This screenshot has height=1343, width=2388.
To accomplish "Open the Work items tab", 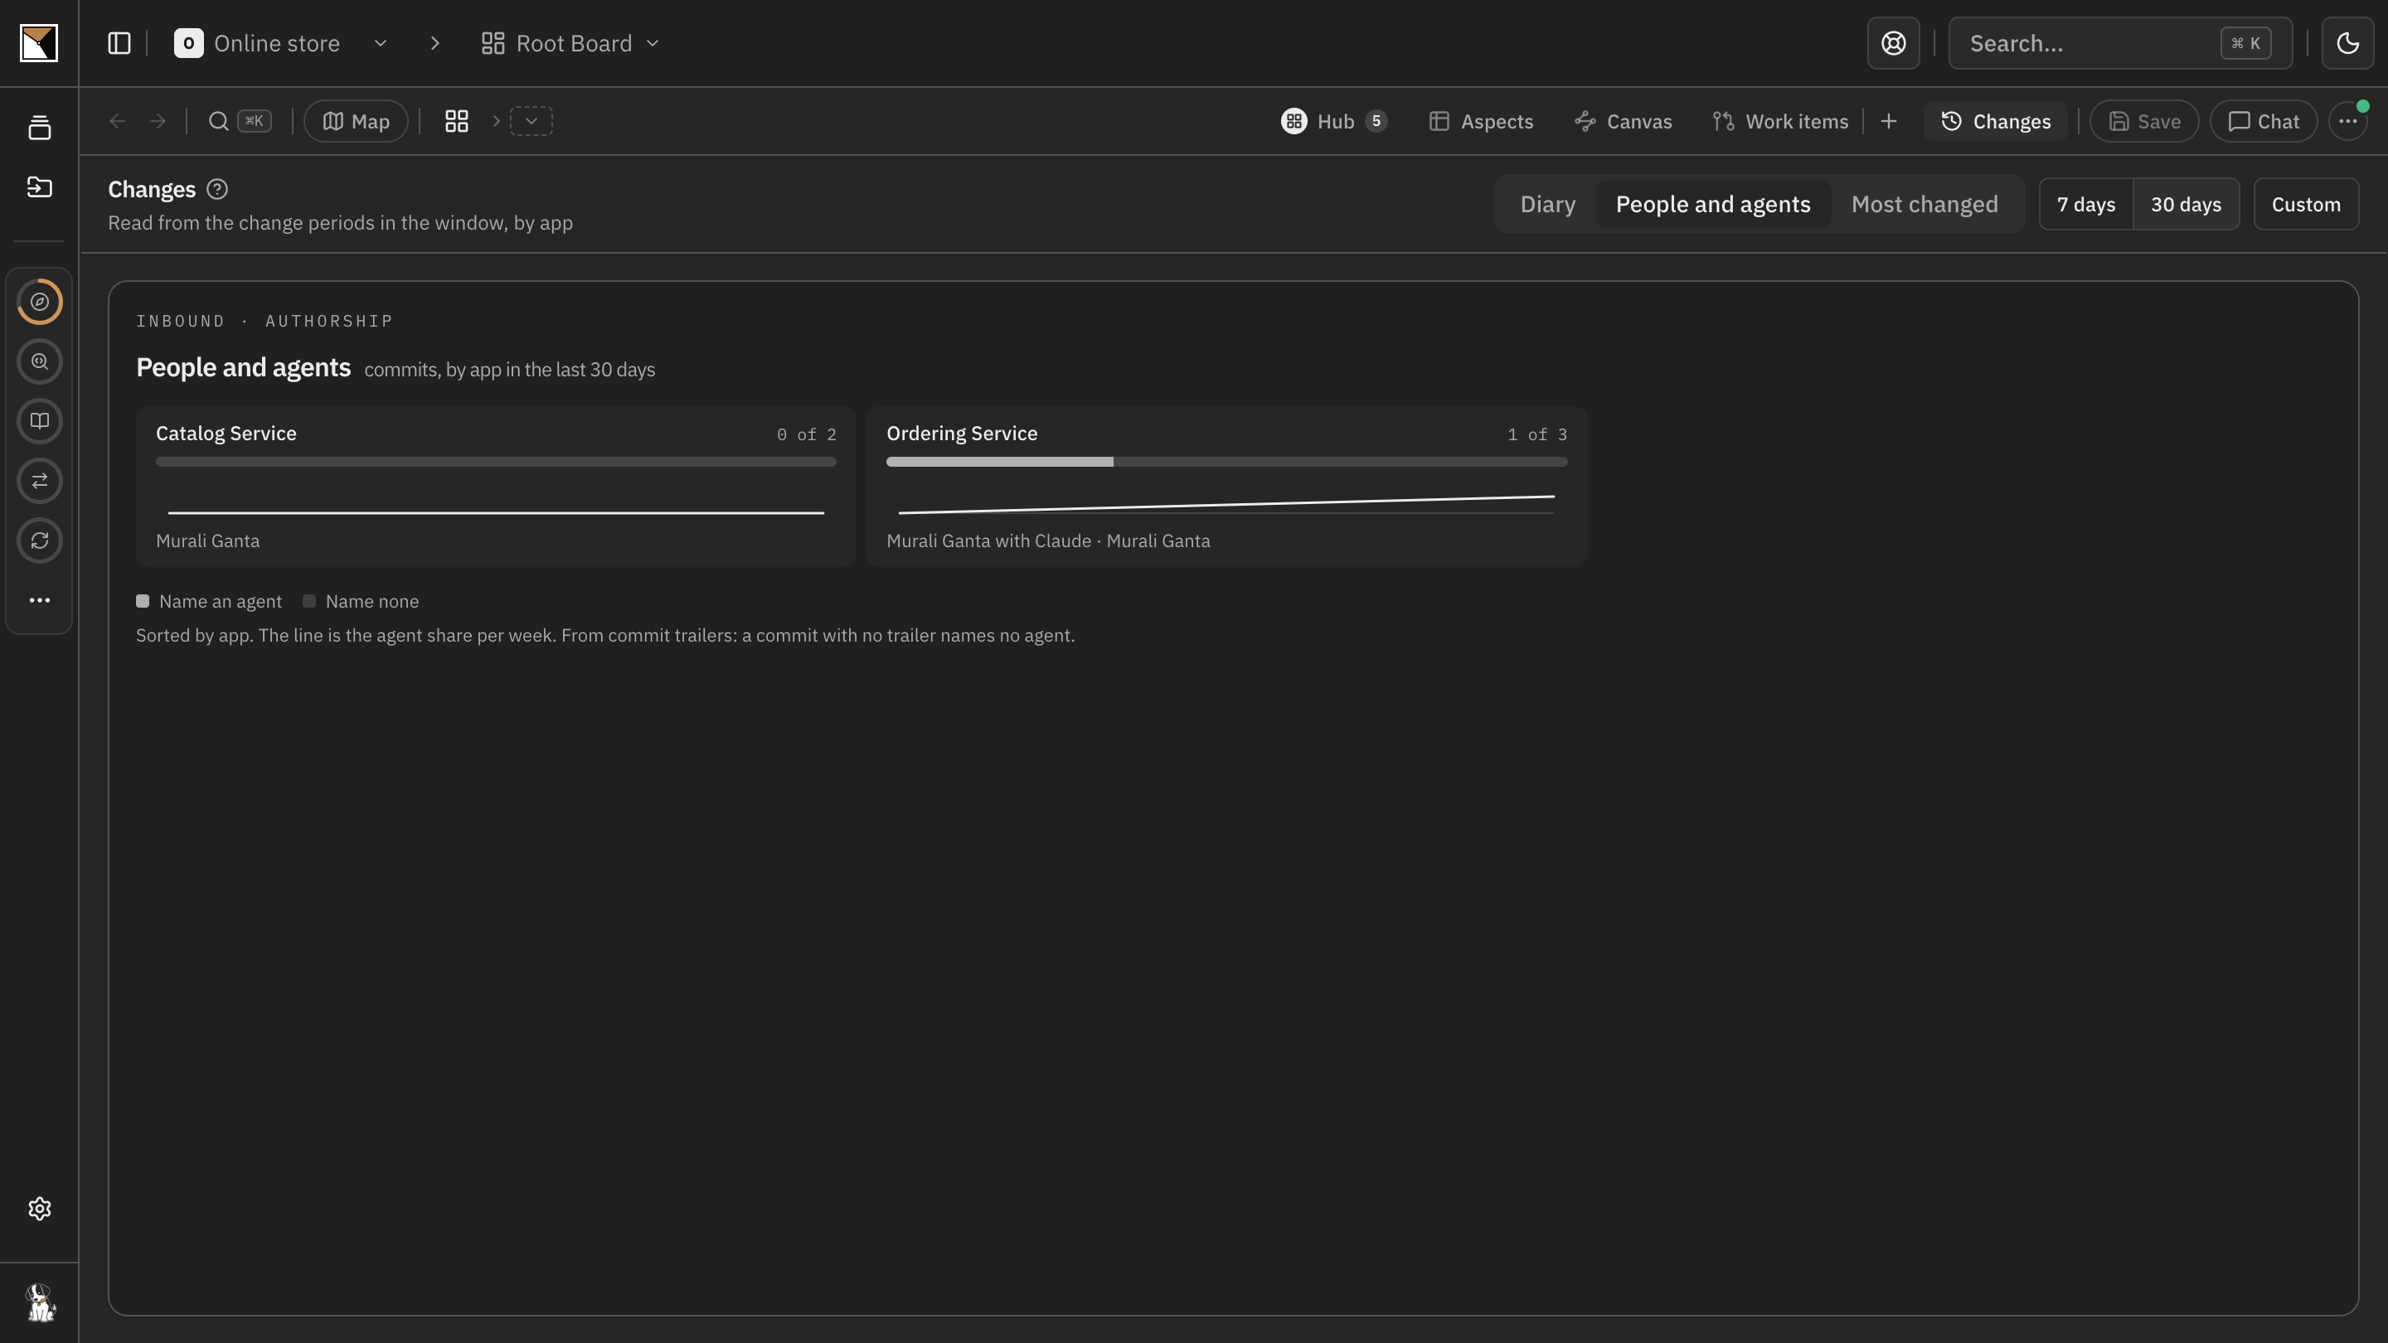I will [x=1780, y=121].
